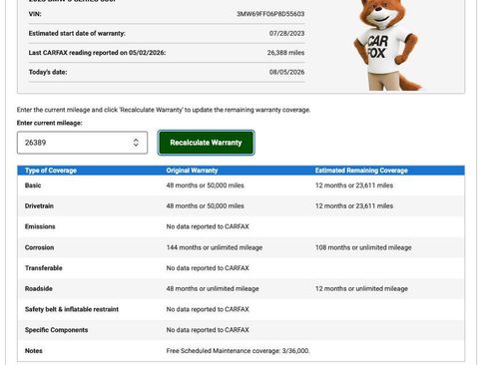
Task: Click the warranty start date 07/28/2023
Action: (286, 33)
